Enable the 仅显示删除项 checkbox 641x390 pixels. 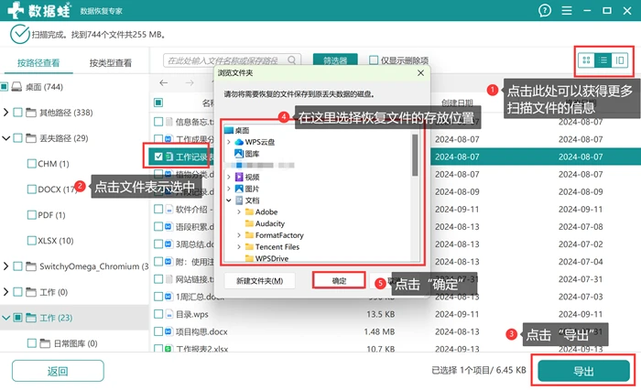(374, 60)
